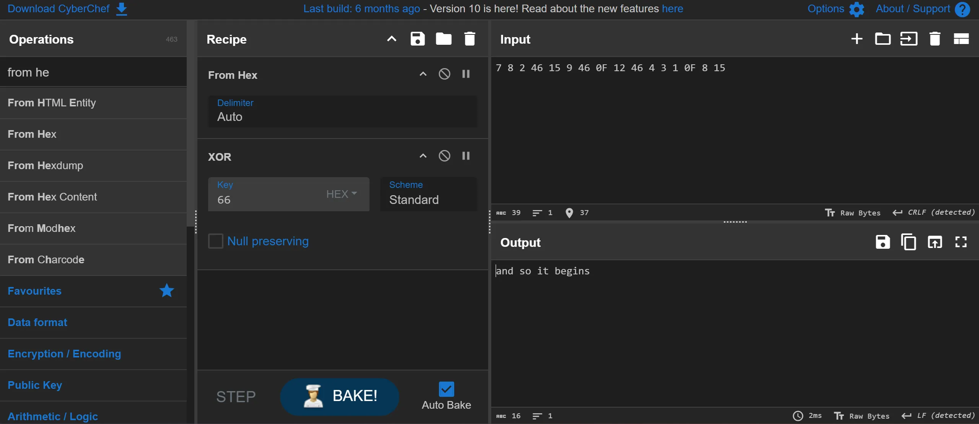Set breakpoint on XOR operation
The image size is (979, 424).
(466, 156)
